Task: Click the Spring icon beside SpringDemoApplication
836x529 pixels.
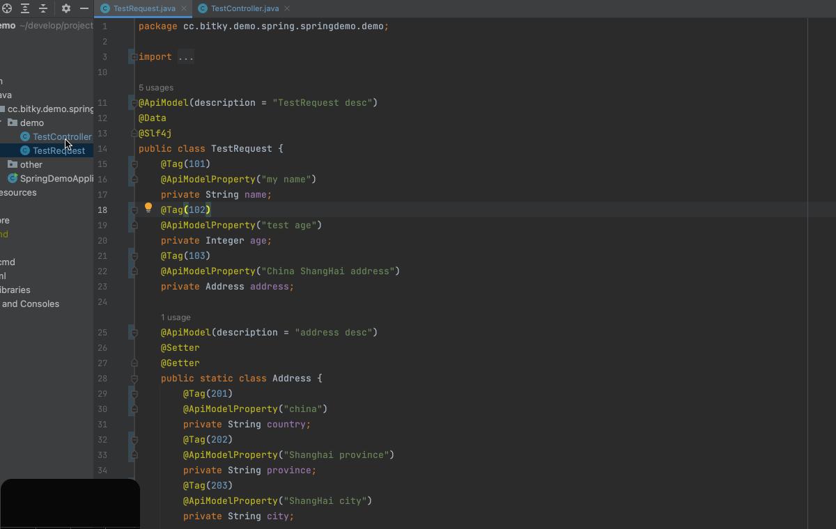Action: coord(13,178)
